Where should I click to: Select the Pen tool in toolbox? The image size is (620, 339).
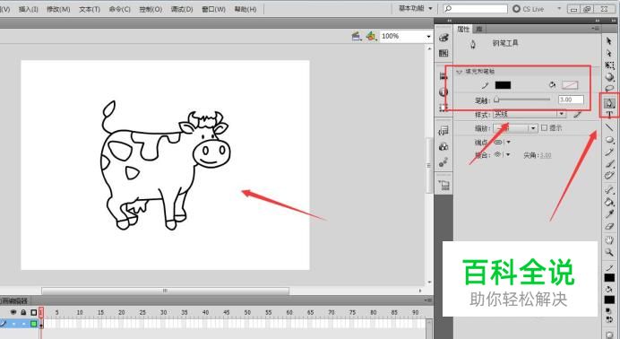coord(609,103)
